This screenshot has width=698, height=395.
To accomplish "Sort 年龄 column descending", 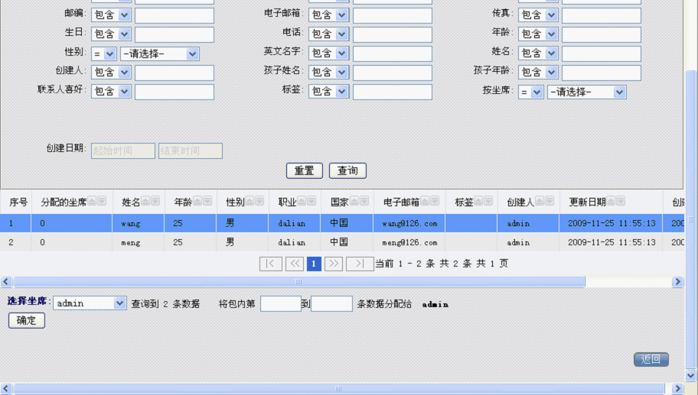I will [207, 202].
